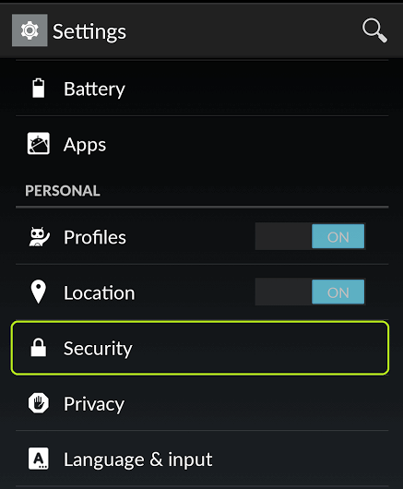
Task: Disable the Location toggle
Action: (x=310, y=292)
